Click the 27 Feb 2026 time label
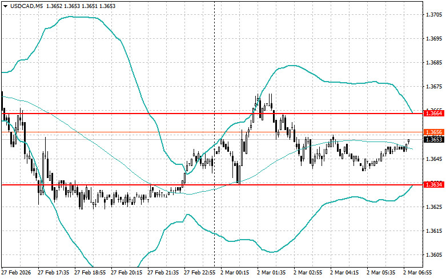446x279 pixels. click(x=16, y=273)
